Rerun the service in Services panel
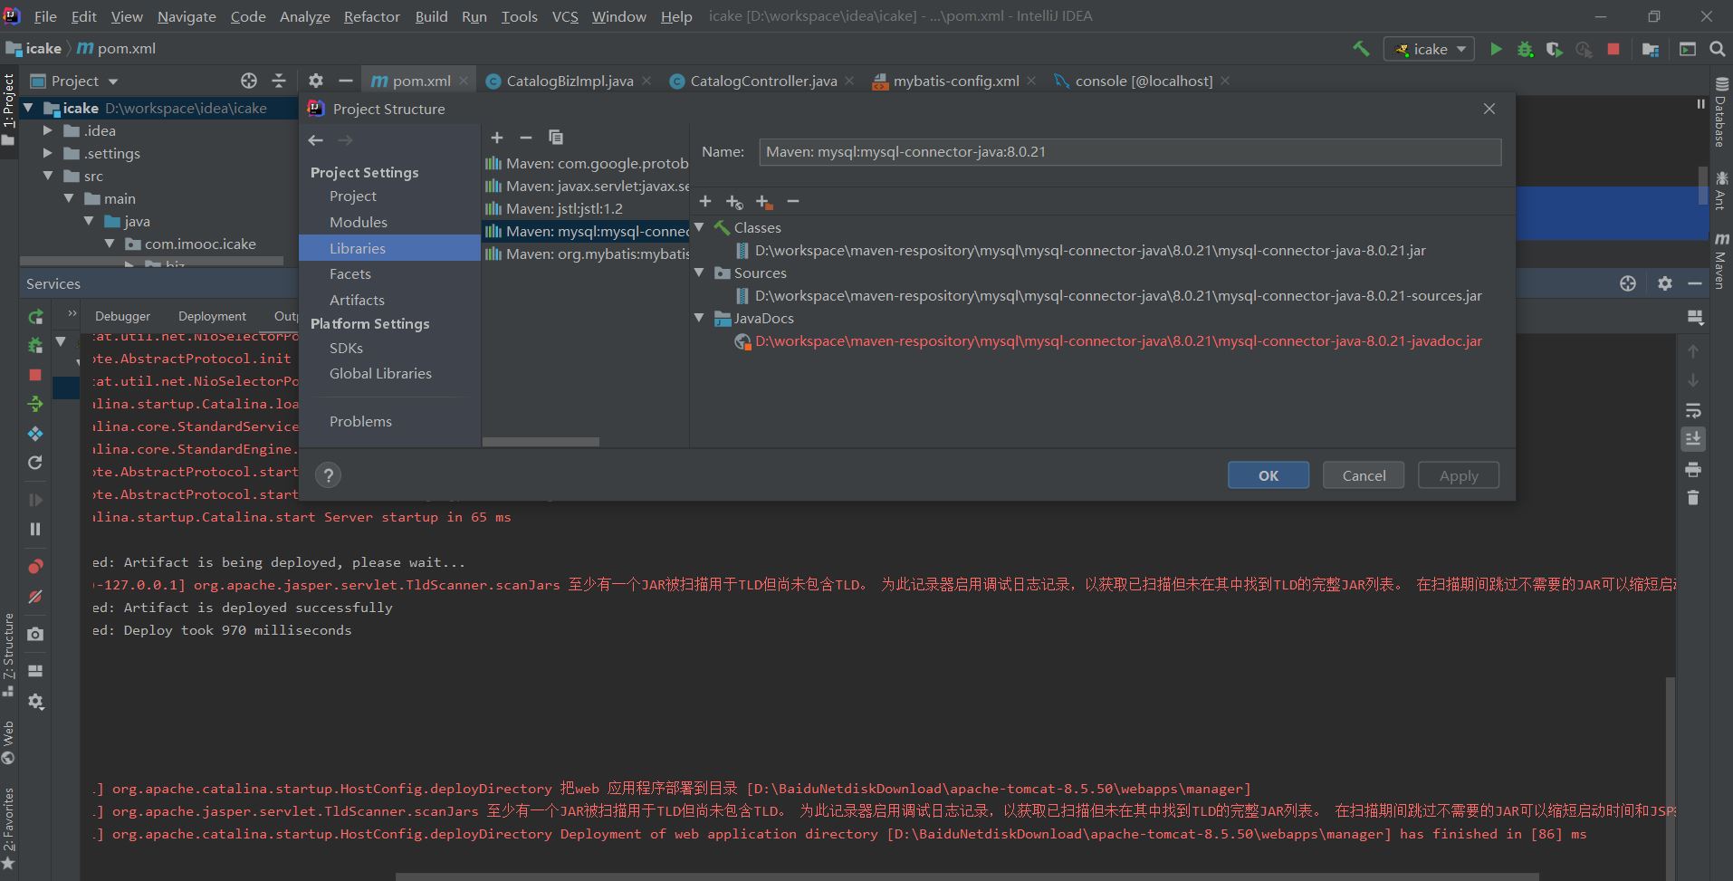1733x881 pixels. pyautogui.click(x=35, y=317)
